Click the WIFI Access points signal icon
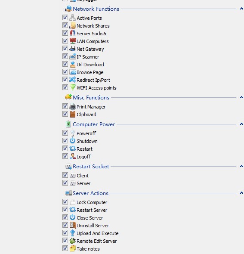 (x=72, y=87)
